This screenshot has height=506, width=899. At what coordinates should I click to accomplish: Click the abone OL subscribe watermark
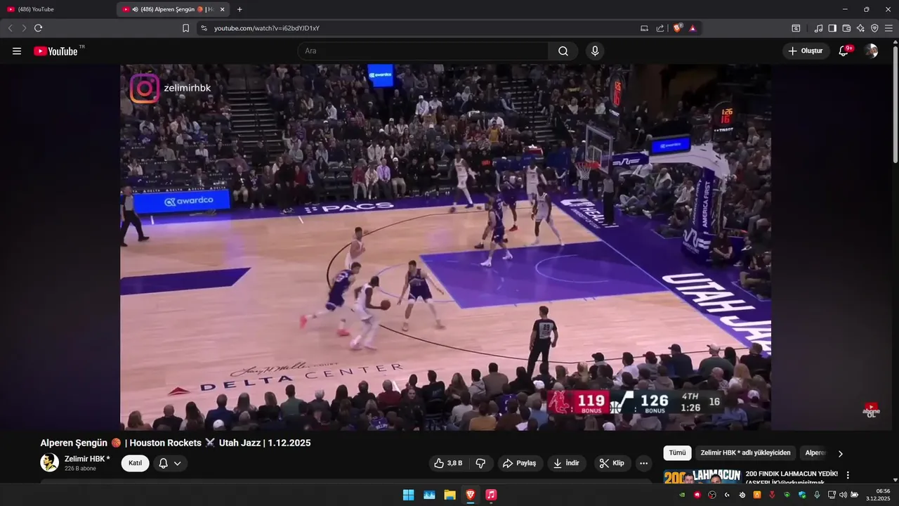click(x=871, y=410)
